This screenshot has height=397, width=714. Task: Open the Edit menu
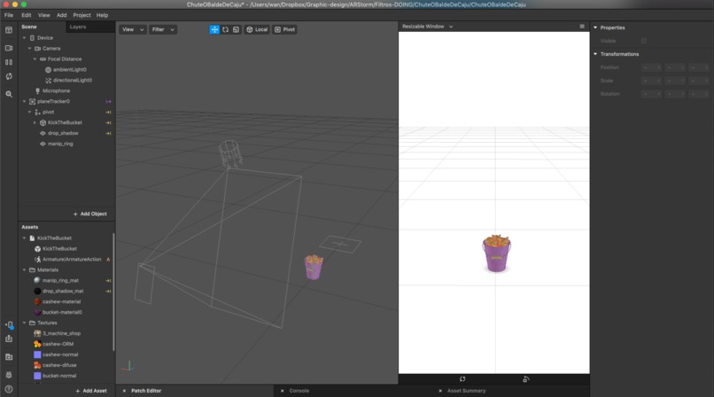point(27,15)
